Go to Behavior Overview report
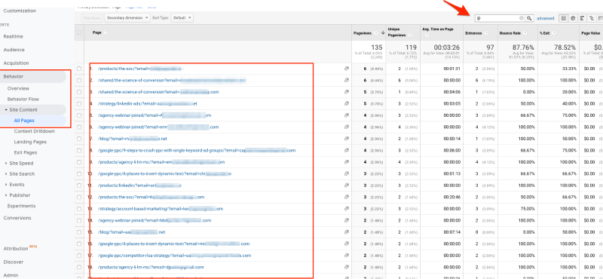The height and width of the screenshot is (279, 603). click(x=18, y=88)
